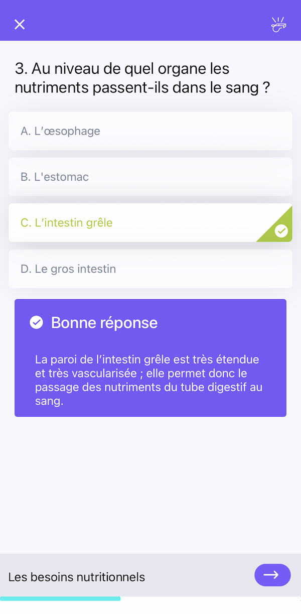
Task: Click the checkmark icon beside Bonne réponse
Action: coord(37,322)
